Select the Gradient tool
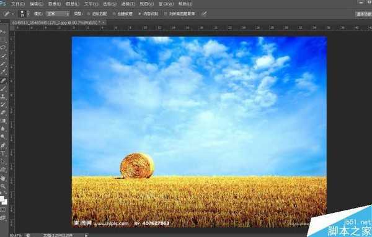This screenshot has width=372, height=237. coord(3,121)
